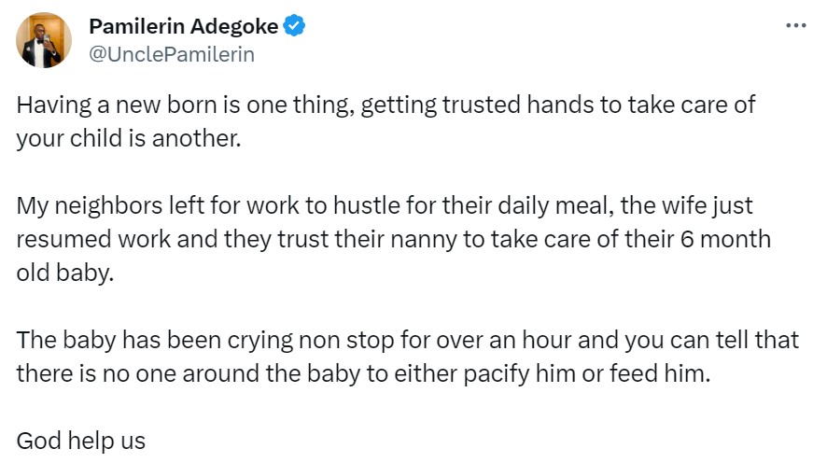Open Pamilerin Adegoke's profile picture
The image size is (827, 463).
click(44, 40)
